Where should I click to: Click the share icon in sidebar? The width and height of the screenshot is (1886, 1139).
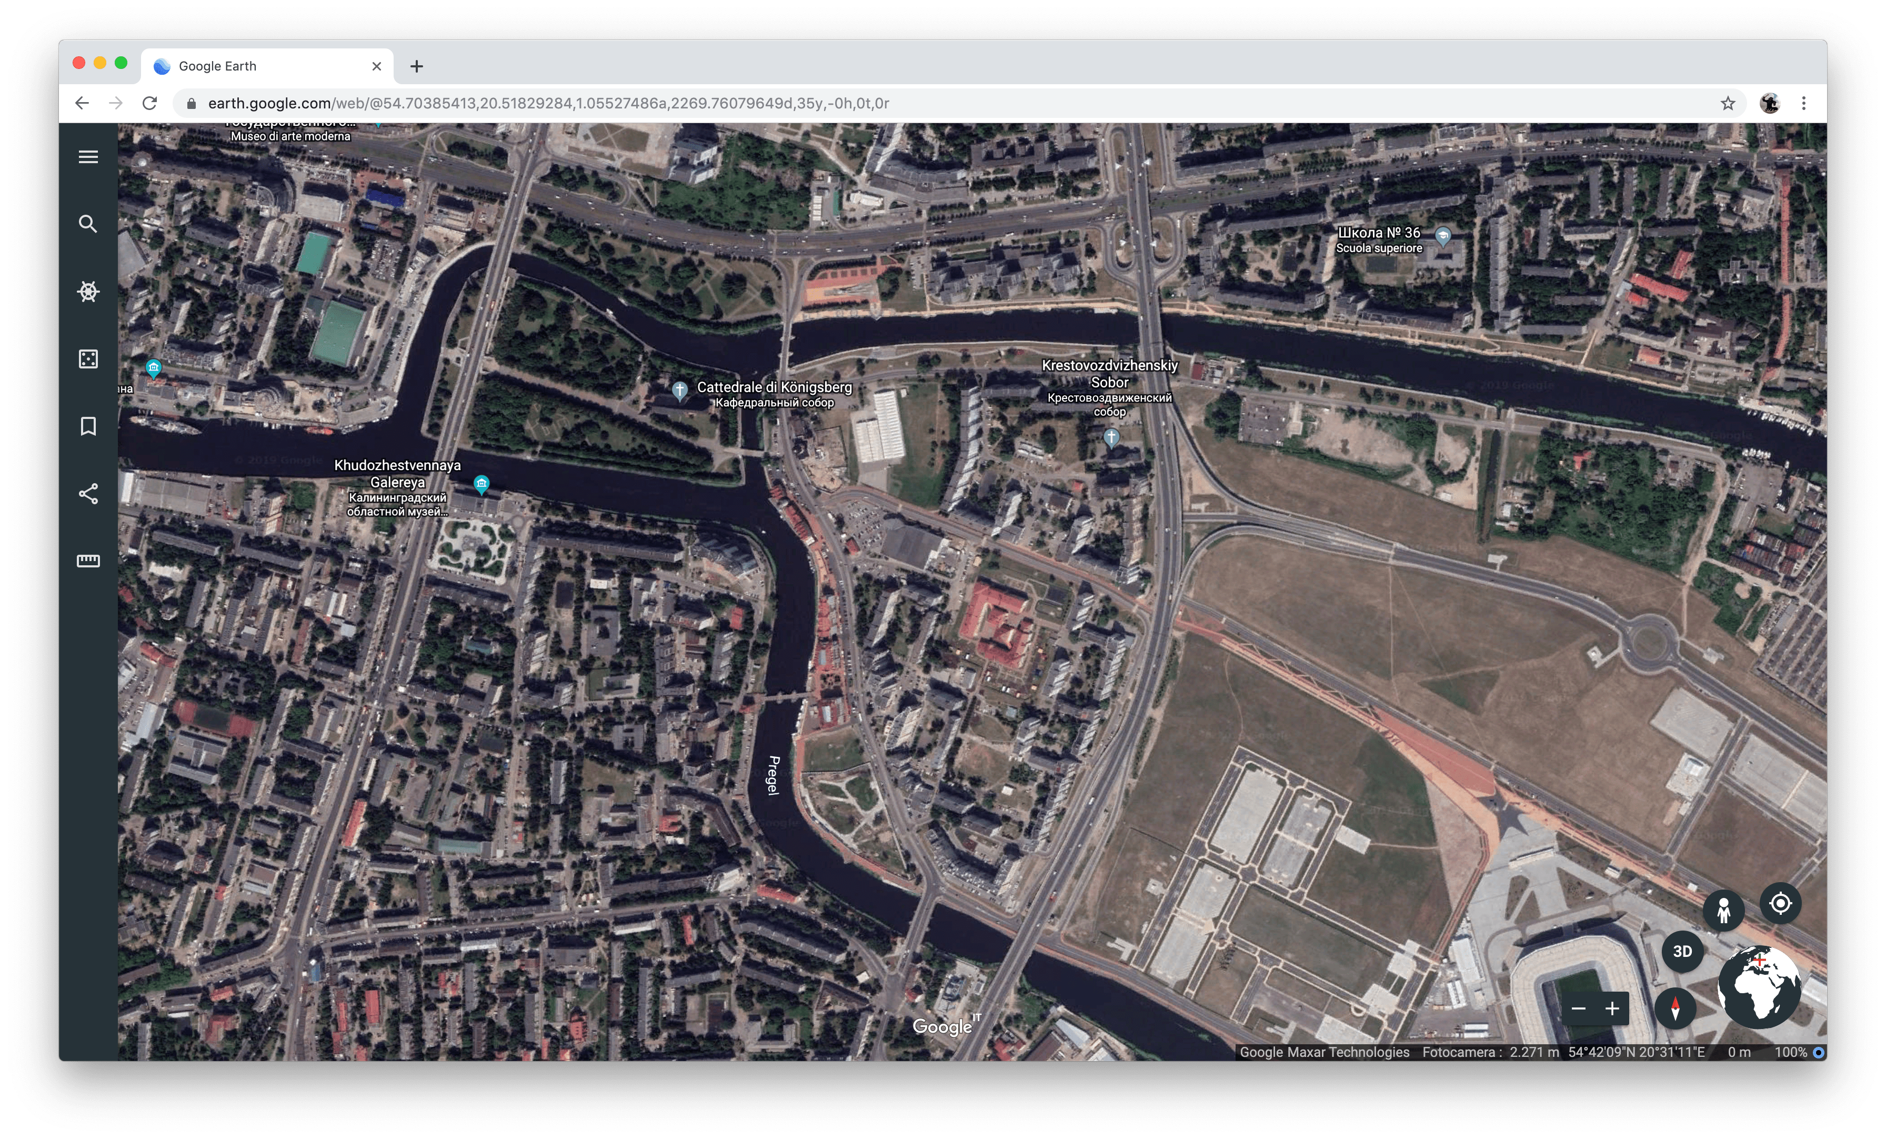click(x=88, y=494)
